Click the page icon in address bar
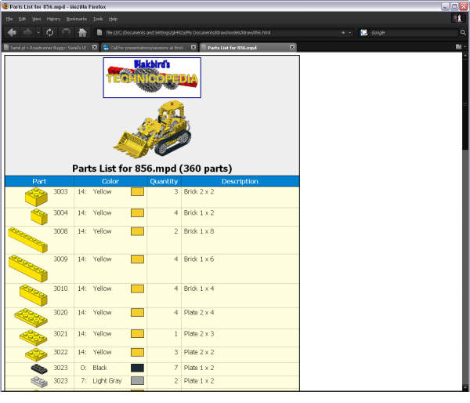 click(x=99, y=32)
